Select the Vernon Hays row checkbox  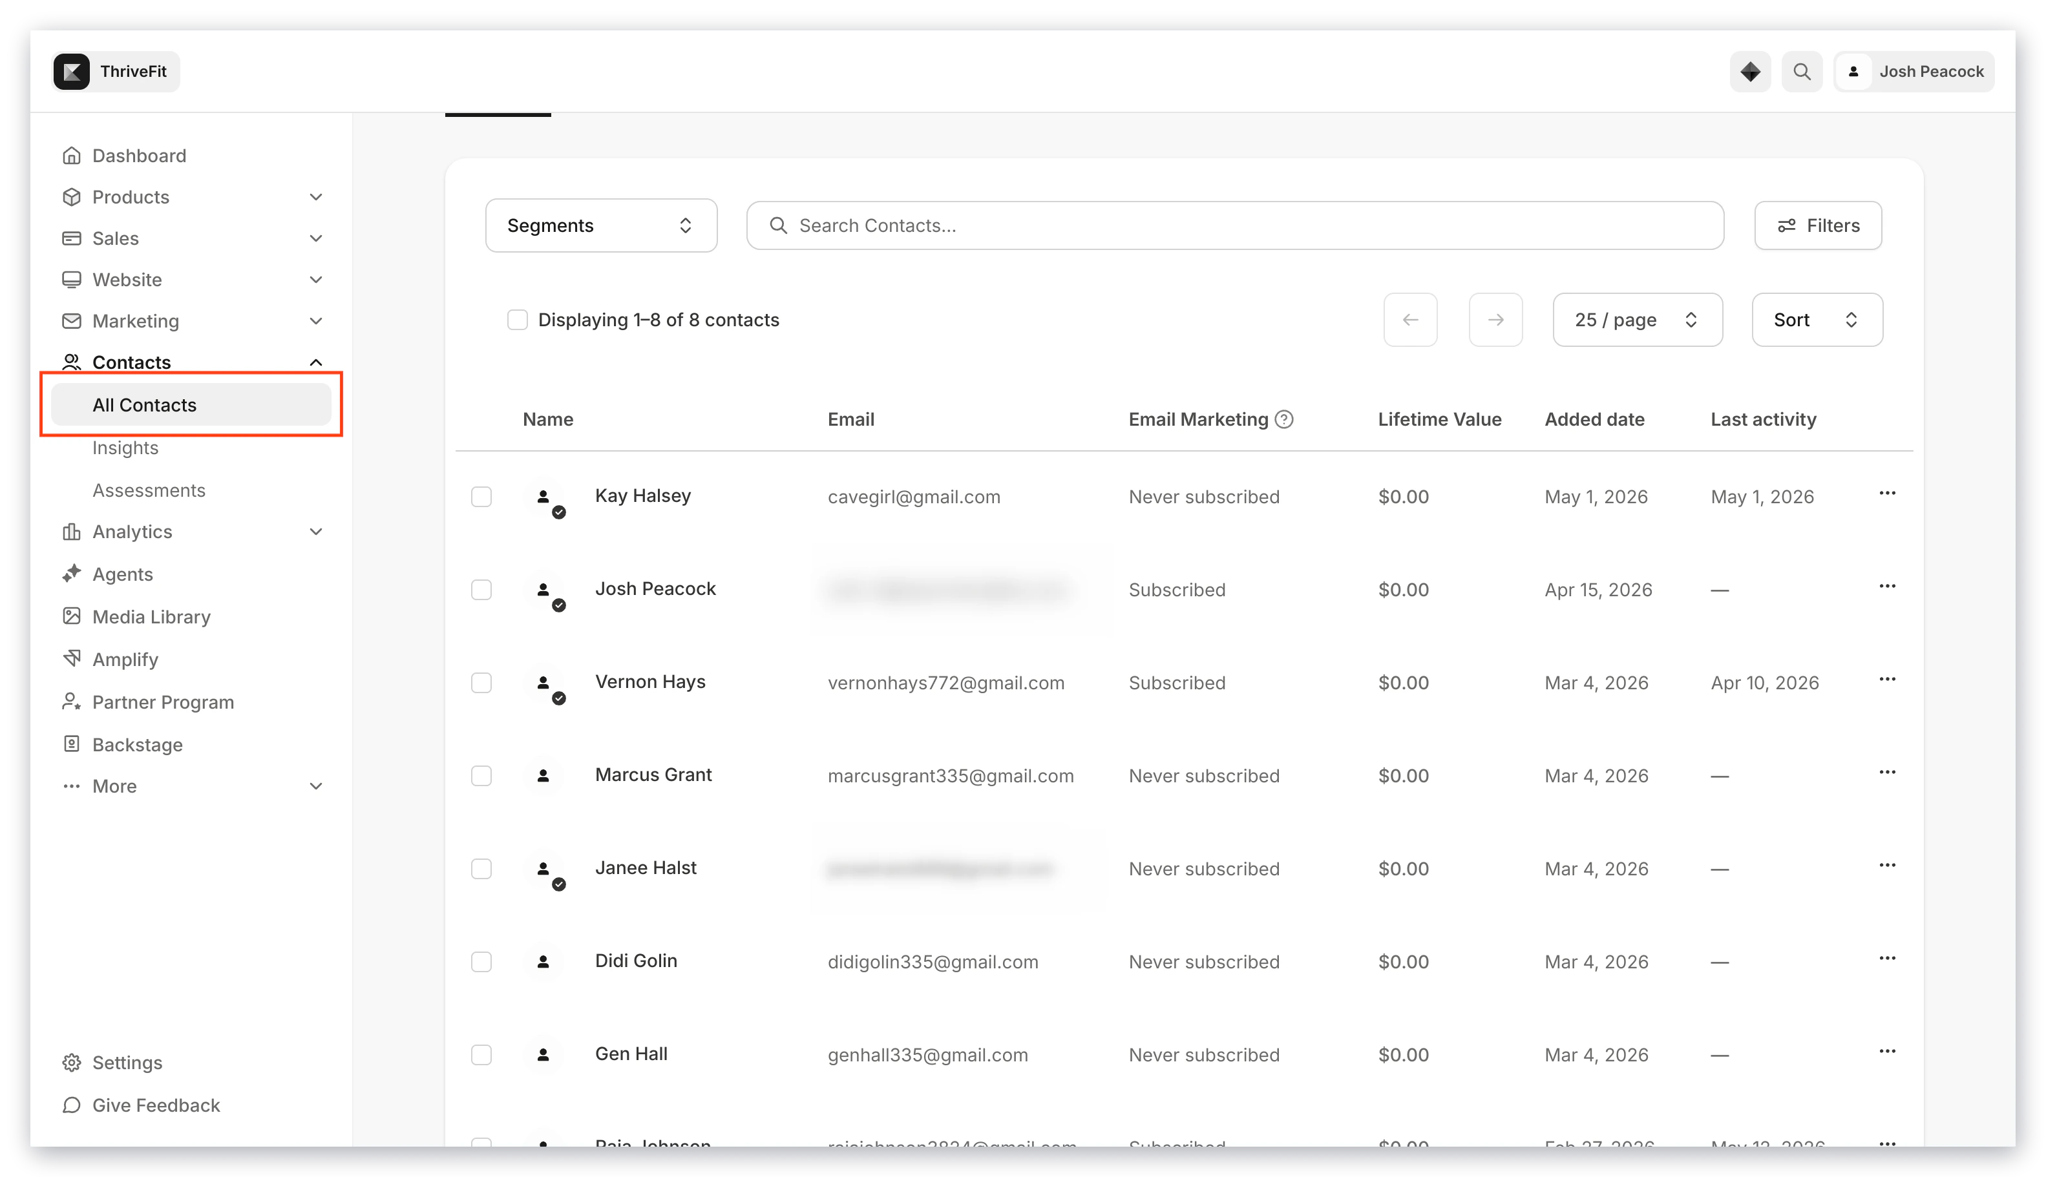click(481, 682)
